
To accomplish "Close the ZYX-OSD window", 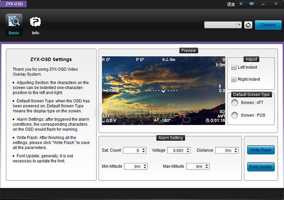I will [275, 4].
